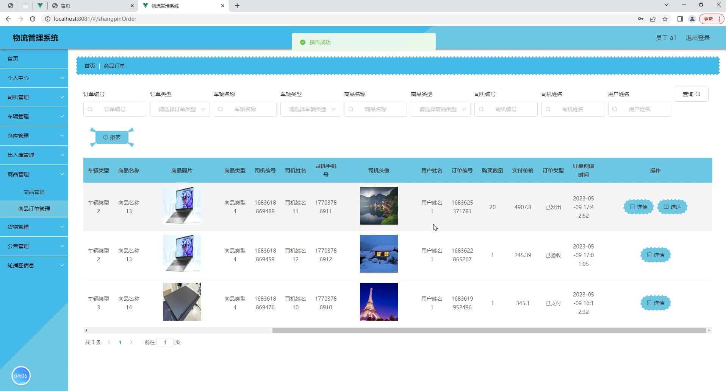Open 首页 in the sidebar
This screenshot has height=391, width=726.
(34, 59)
